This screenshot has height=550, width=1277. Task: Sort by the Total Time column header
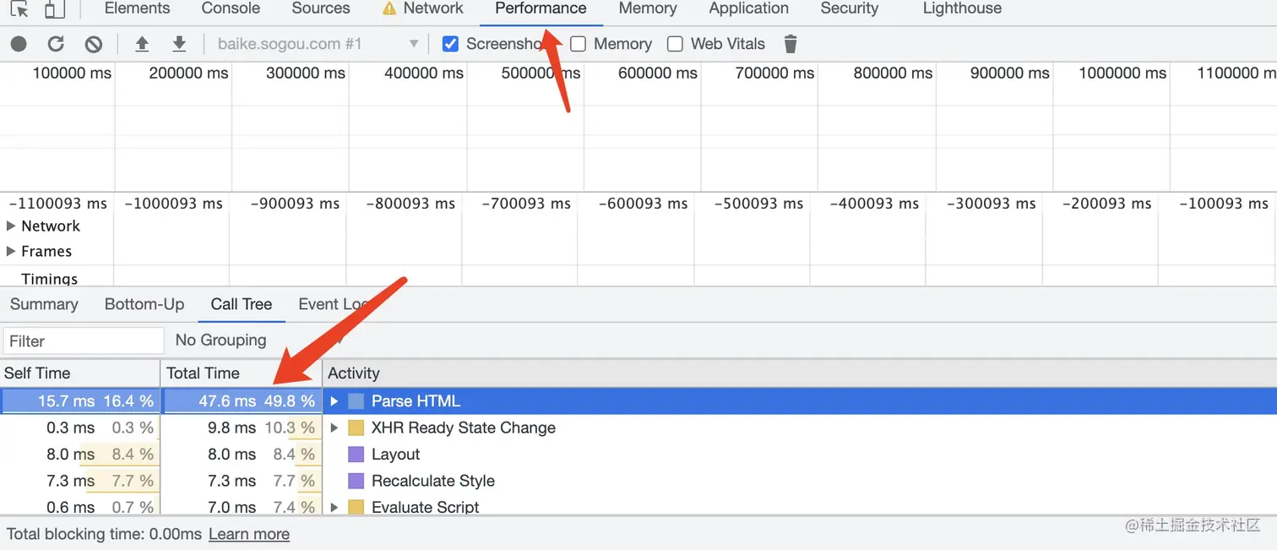pos(204,373)
